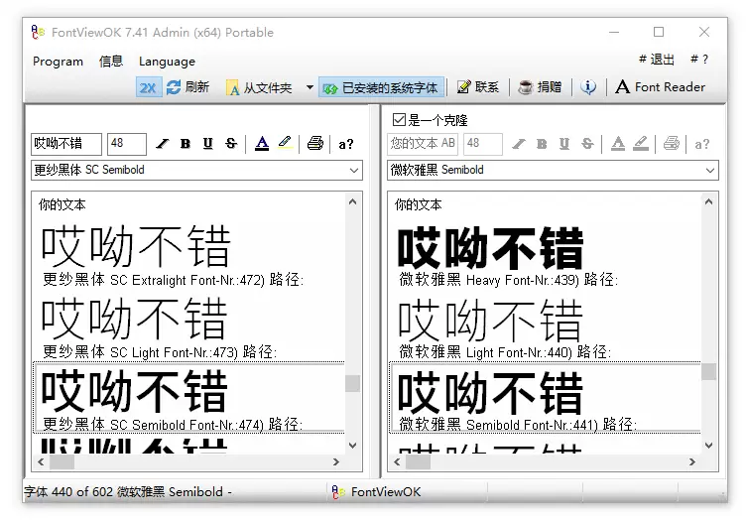Image resolution: width=747 pixels, height=522 pixels.
Task: Open the Font Reader tool
Action: [660, 87]
